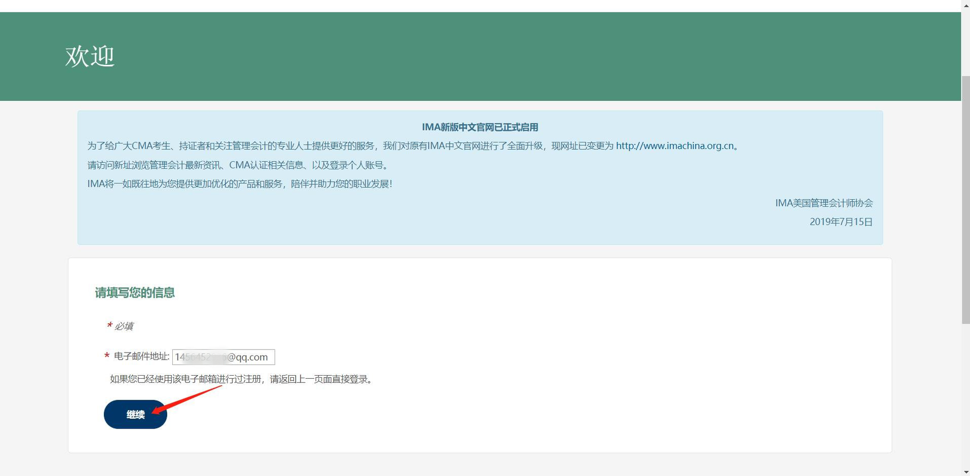The width and height of the screenshot is (970, 476).
Task: Click the IMA新版中文官网已正式启用 notice title
Action: pyautogui.click(x=479, y=127)
